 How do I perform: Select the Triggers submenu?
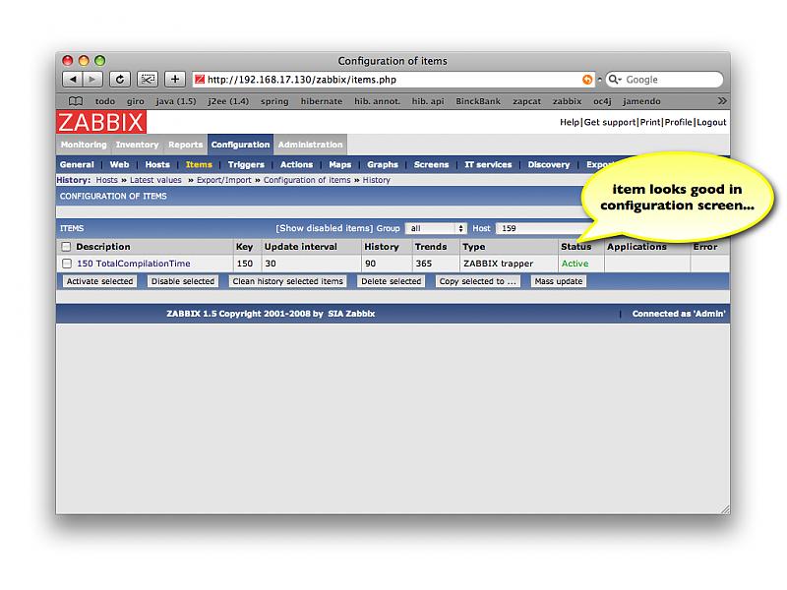coord(246,164)
